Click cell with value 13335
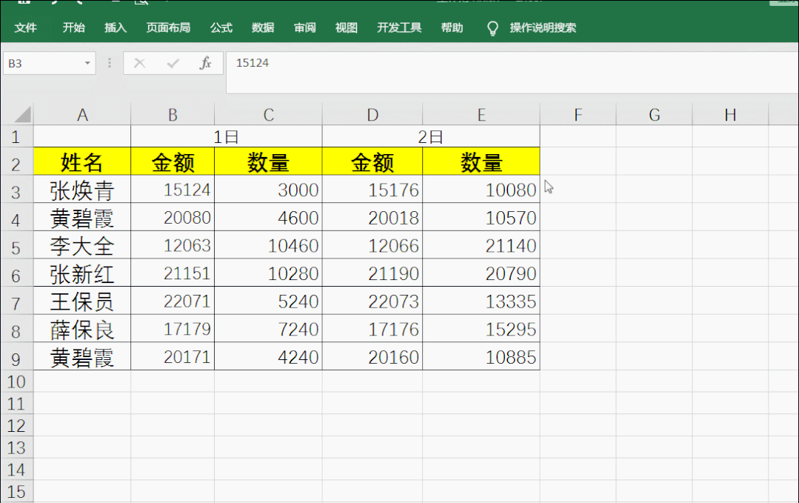The height and width of the screenshot is (503, 799). click(x=481, y=301)
